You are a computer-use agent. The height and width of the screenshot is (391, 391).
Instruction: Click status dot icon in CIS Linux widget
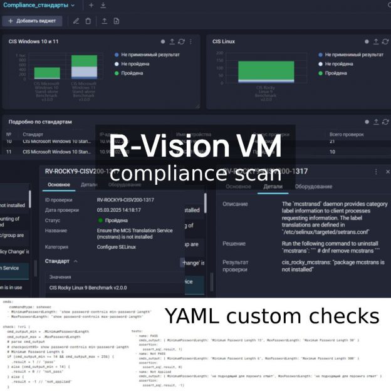tap(367, 41)
